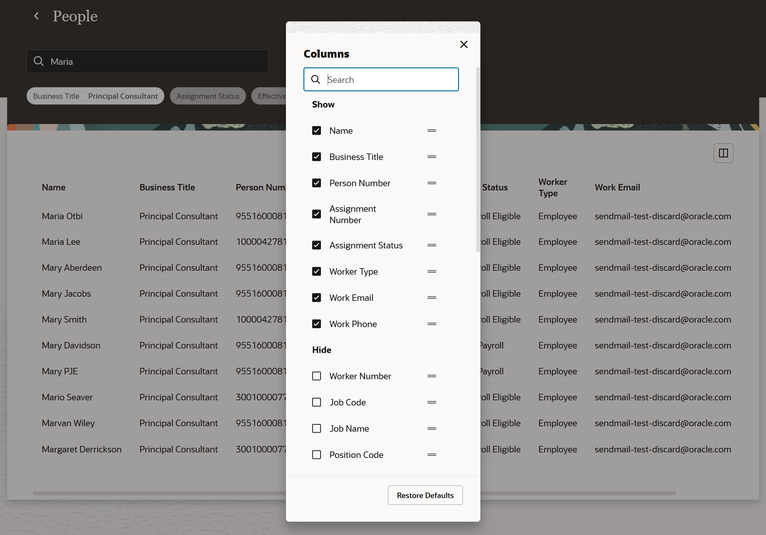Open the Assignment Status filter chip
Screen dimensions: 766x535
point(207,96)
